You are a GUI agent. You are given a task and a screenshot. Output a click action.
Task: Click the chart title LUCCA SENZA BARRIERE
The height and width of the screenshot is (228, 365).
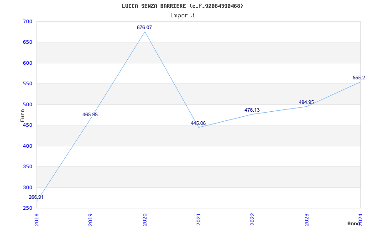(x=182, y=6)
